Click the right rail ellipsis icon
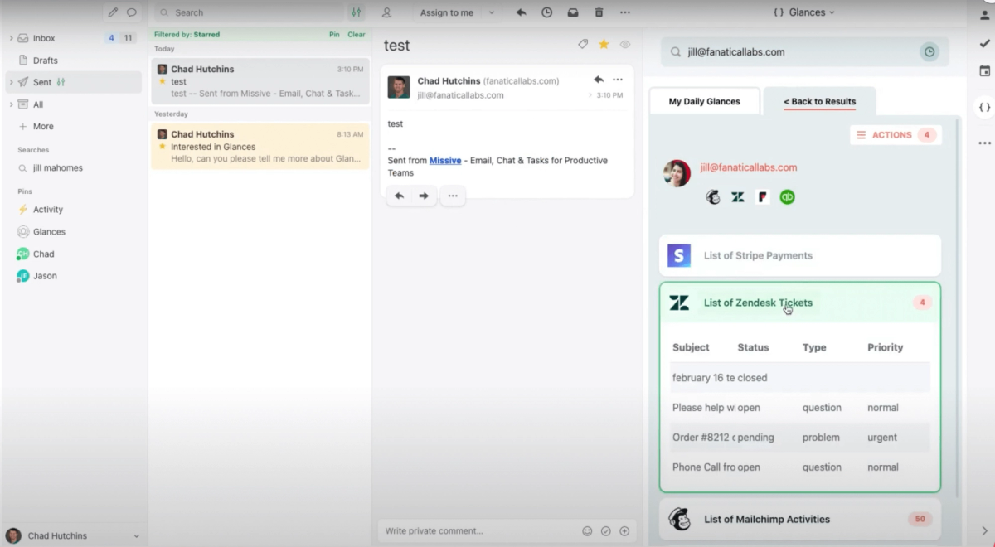Viewport: 995px width, 547px height. point(984,143)
